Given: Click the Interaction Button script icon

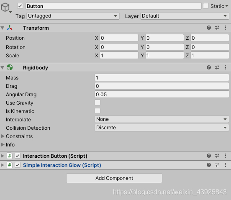Looking at the screenshot, I should click(10, 156).
